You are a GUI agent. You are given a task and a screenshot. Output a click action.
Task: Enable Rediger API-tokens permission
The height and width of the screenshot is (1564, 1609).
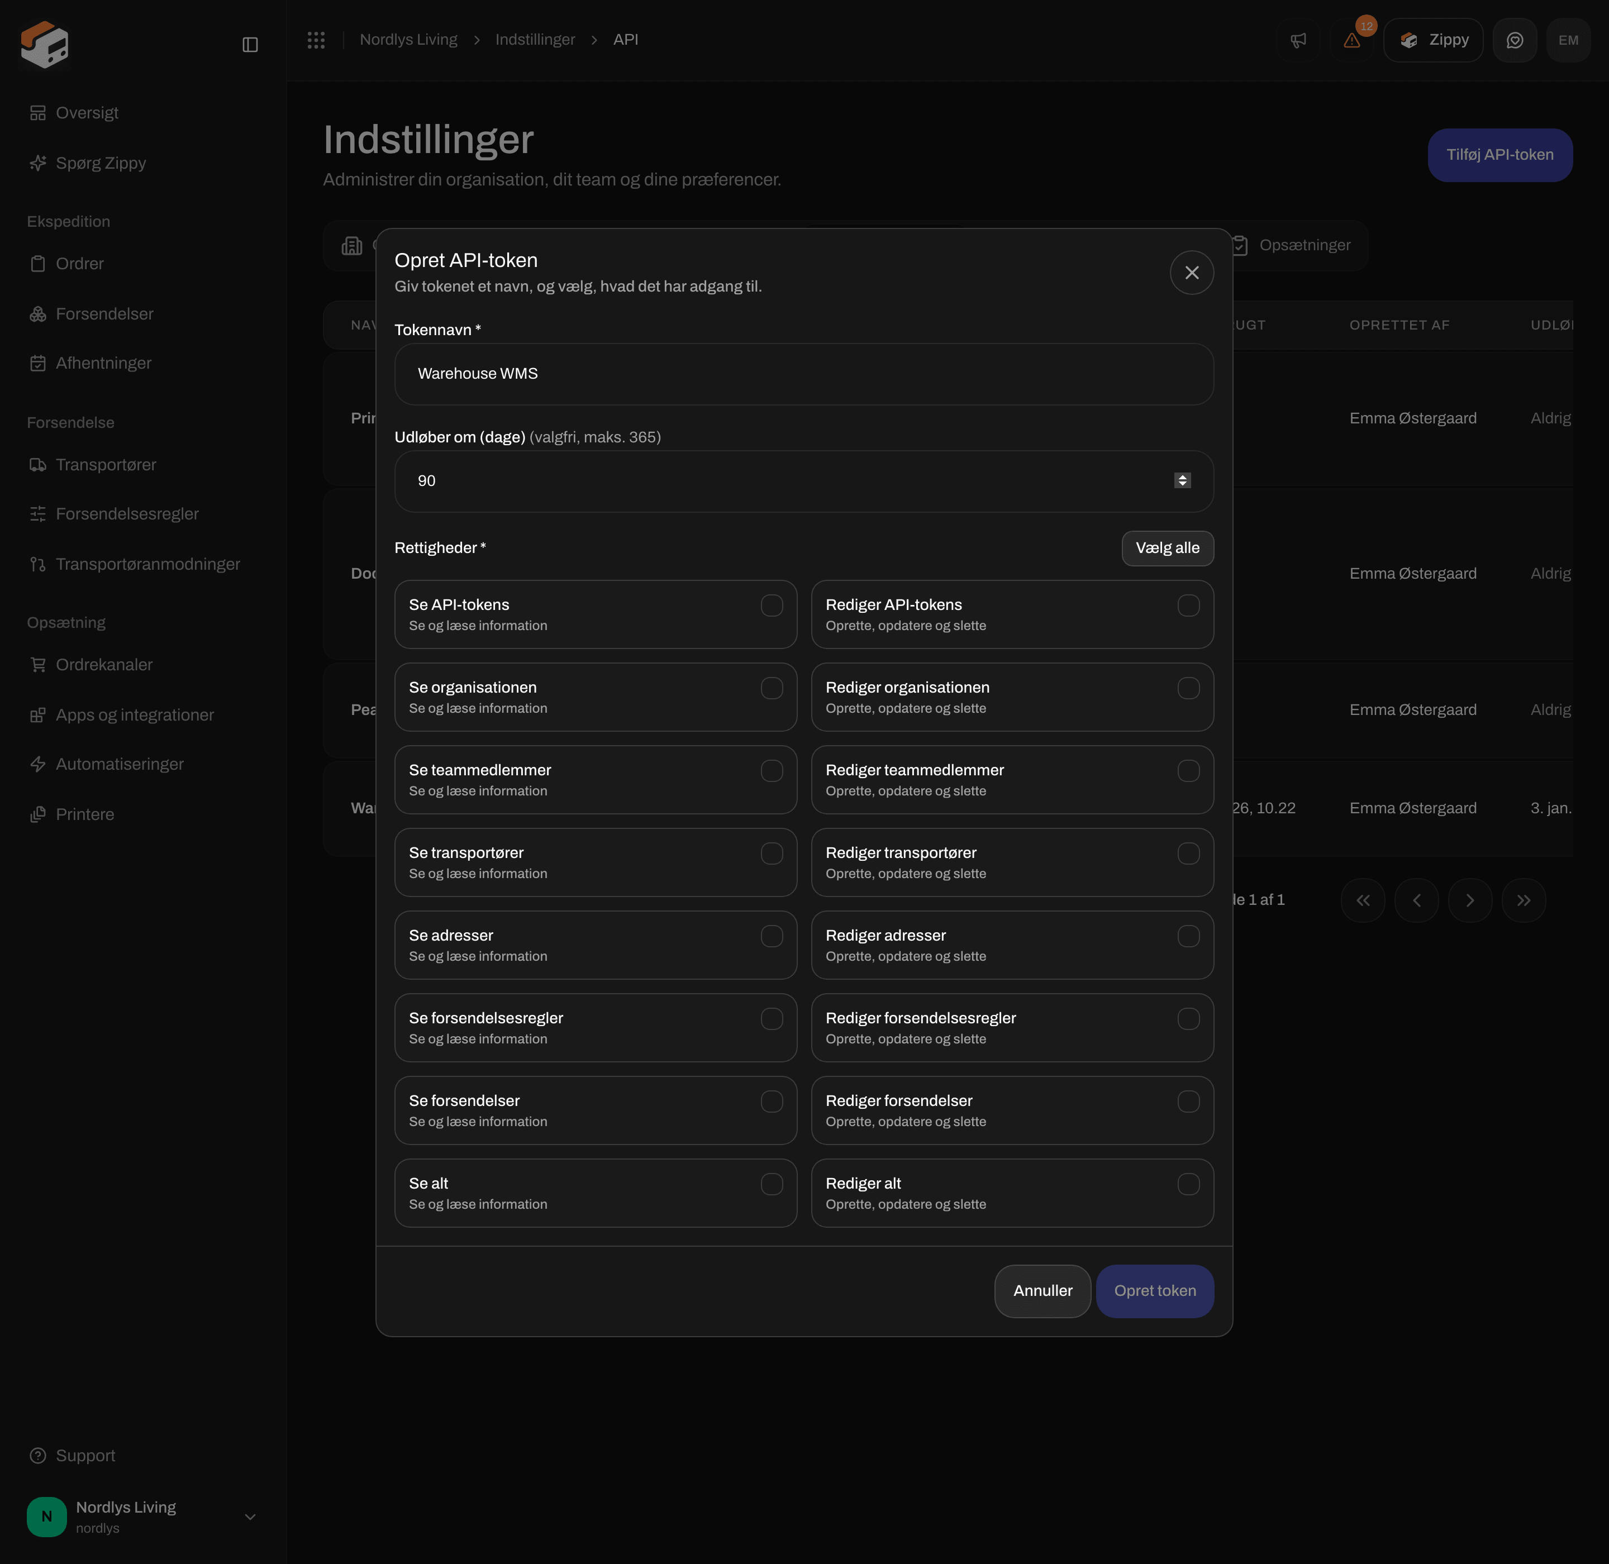coord(1188,605)
